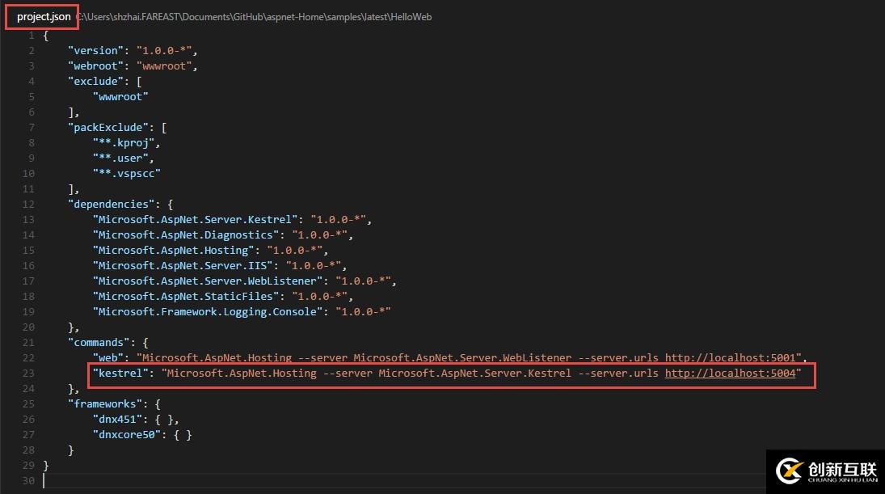Click line number 12 in gutter
The width and height of the screenshot is (885, 494).
[x=28, y=205]
